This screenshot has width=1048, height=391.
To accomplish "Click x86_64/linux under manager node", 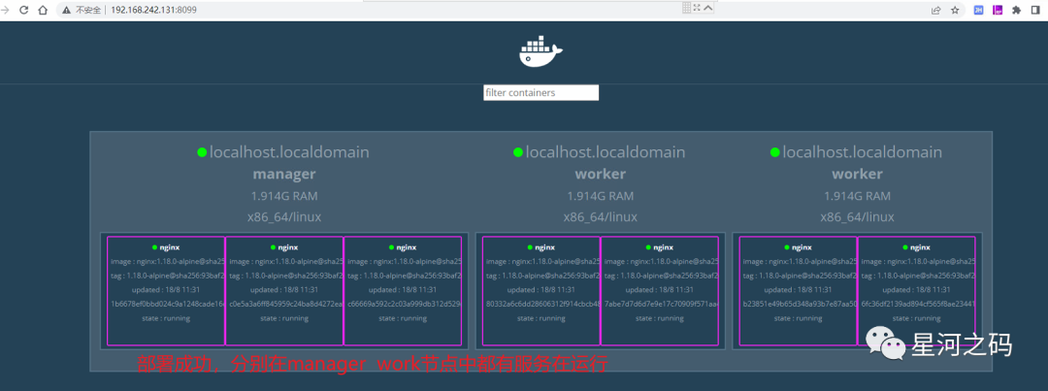I will pyautogui.click(x=284, y=217).
